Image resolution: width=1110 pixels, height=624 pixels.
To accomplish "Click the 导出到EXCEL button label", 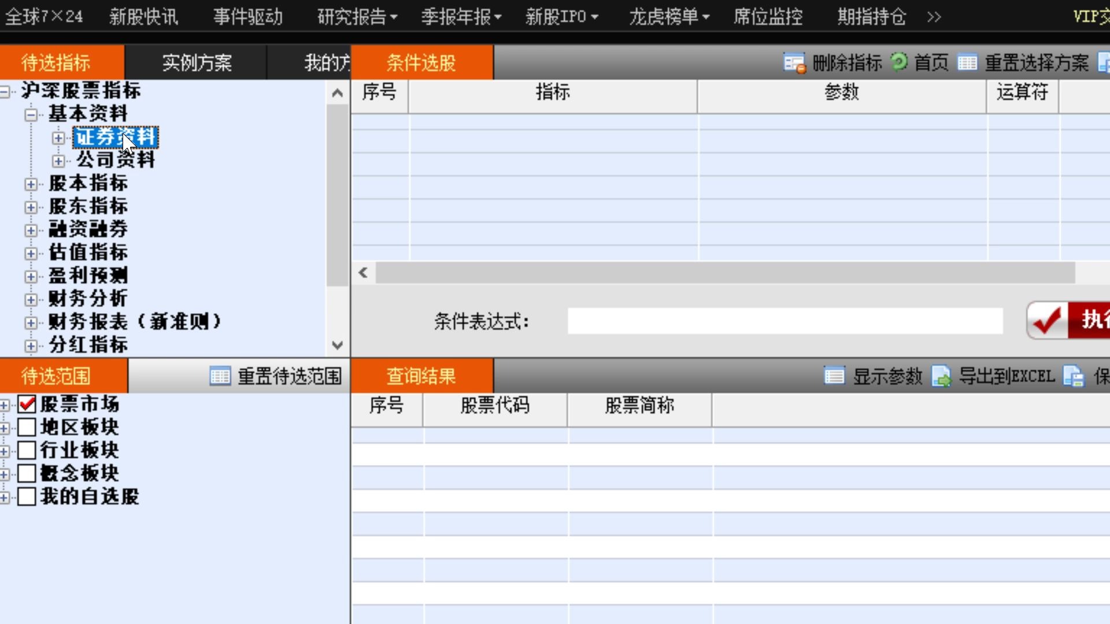I will [1007, 376].
